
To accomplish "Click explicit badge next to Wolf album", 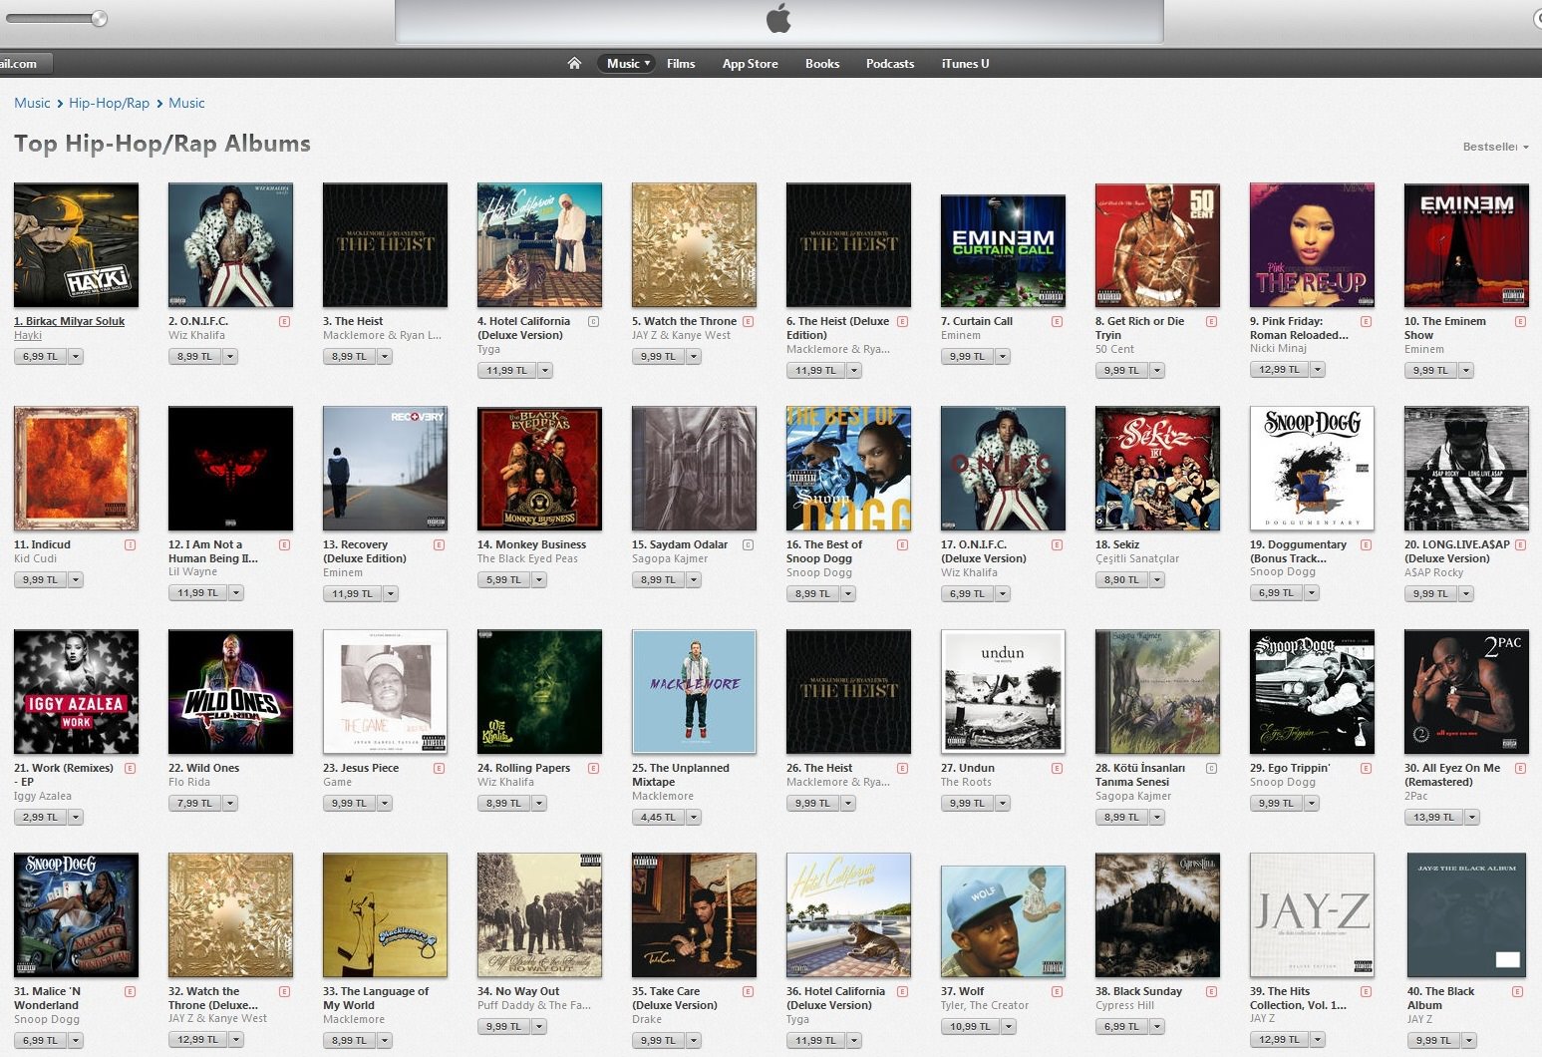I will coord(1057,991).
